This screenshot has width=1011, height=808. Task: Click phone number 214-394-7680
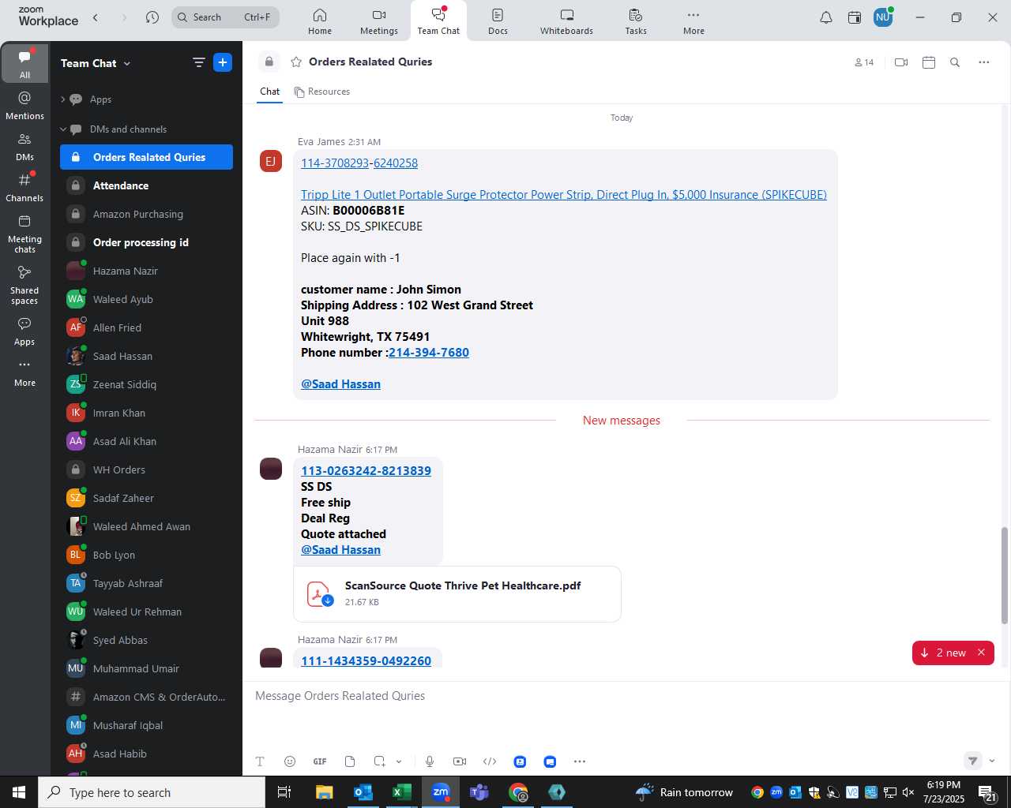(429, 353)
